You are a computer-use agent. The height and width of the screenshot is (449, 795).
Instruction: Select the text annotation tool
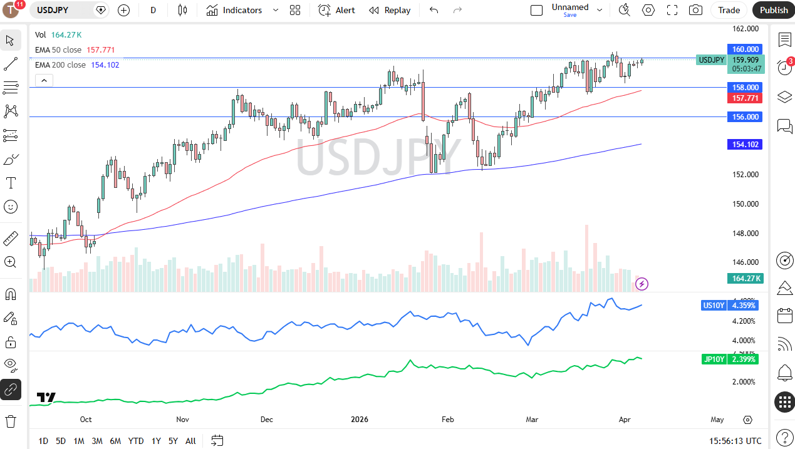[x=10, y=183]
